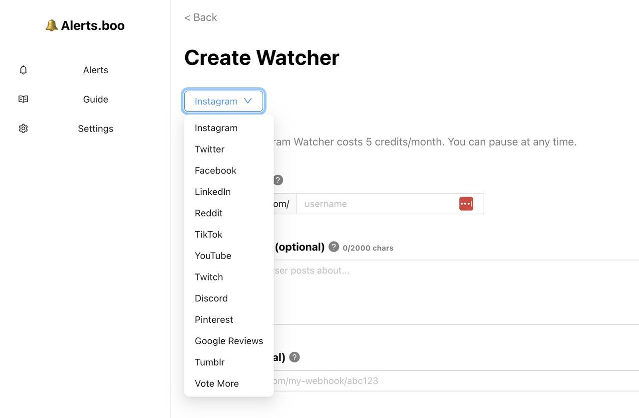
Task: Select LinkedIn from the platform options
Action: 213,192
